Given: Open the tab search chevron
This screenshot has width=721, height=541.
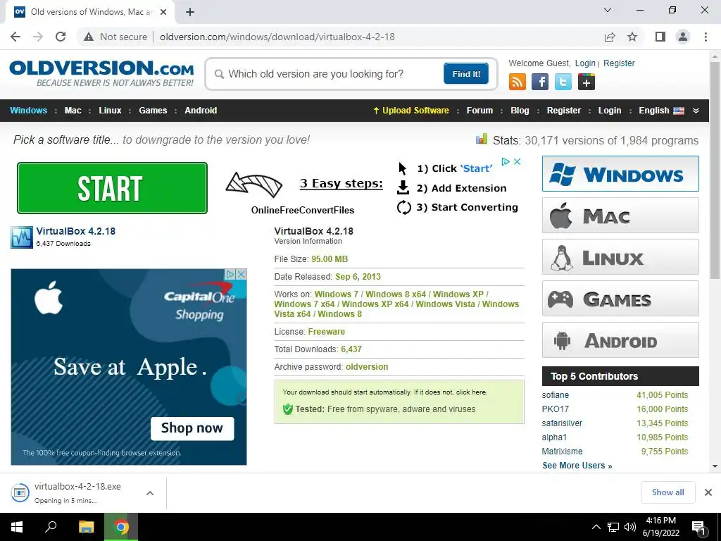Looking at the screenshot, I should pos(608,10).
